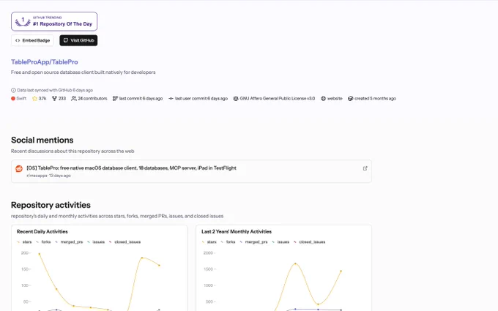Click the stars peak point in monthly chart
The width and height of the screenshot is (498, 311).
(295, 263)
